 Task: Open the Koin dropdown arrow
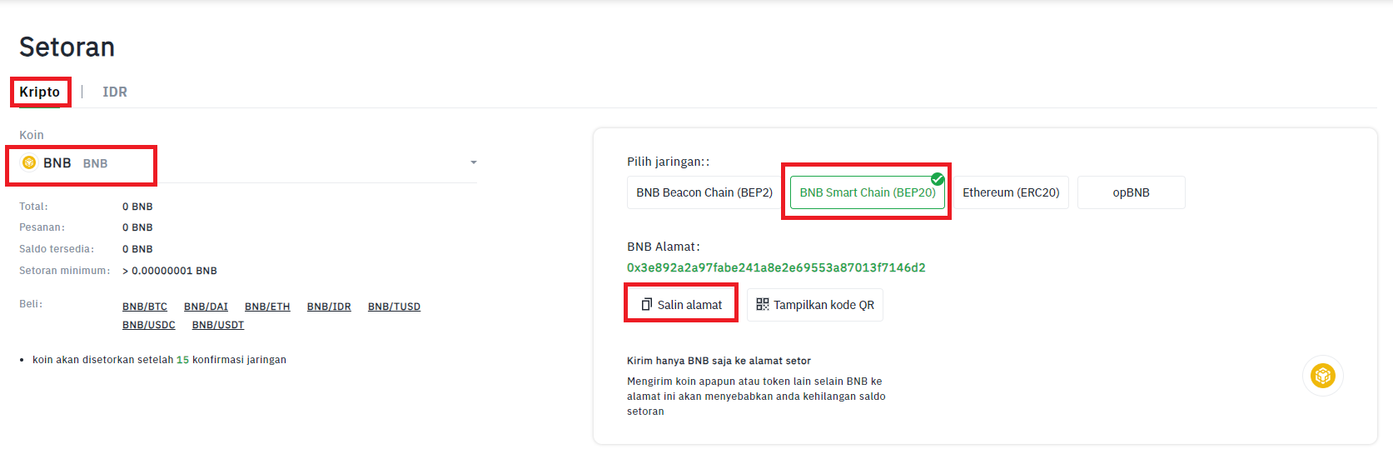point(473,162)
